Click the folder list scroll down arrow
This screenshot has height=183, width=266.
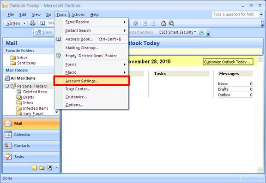[57, 112]
